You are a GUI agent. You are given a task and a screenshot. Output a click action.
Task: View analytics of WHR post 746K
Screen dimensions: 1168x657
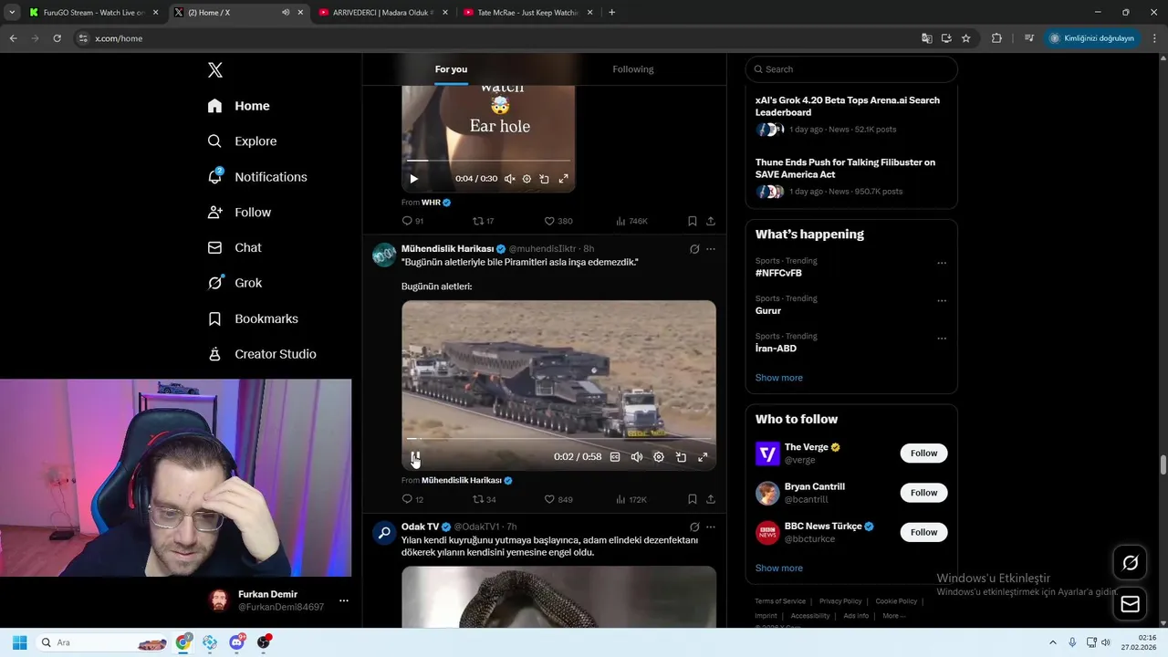[x=631, y=221]
